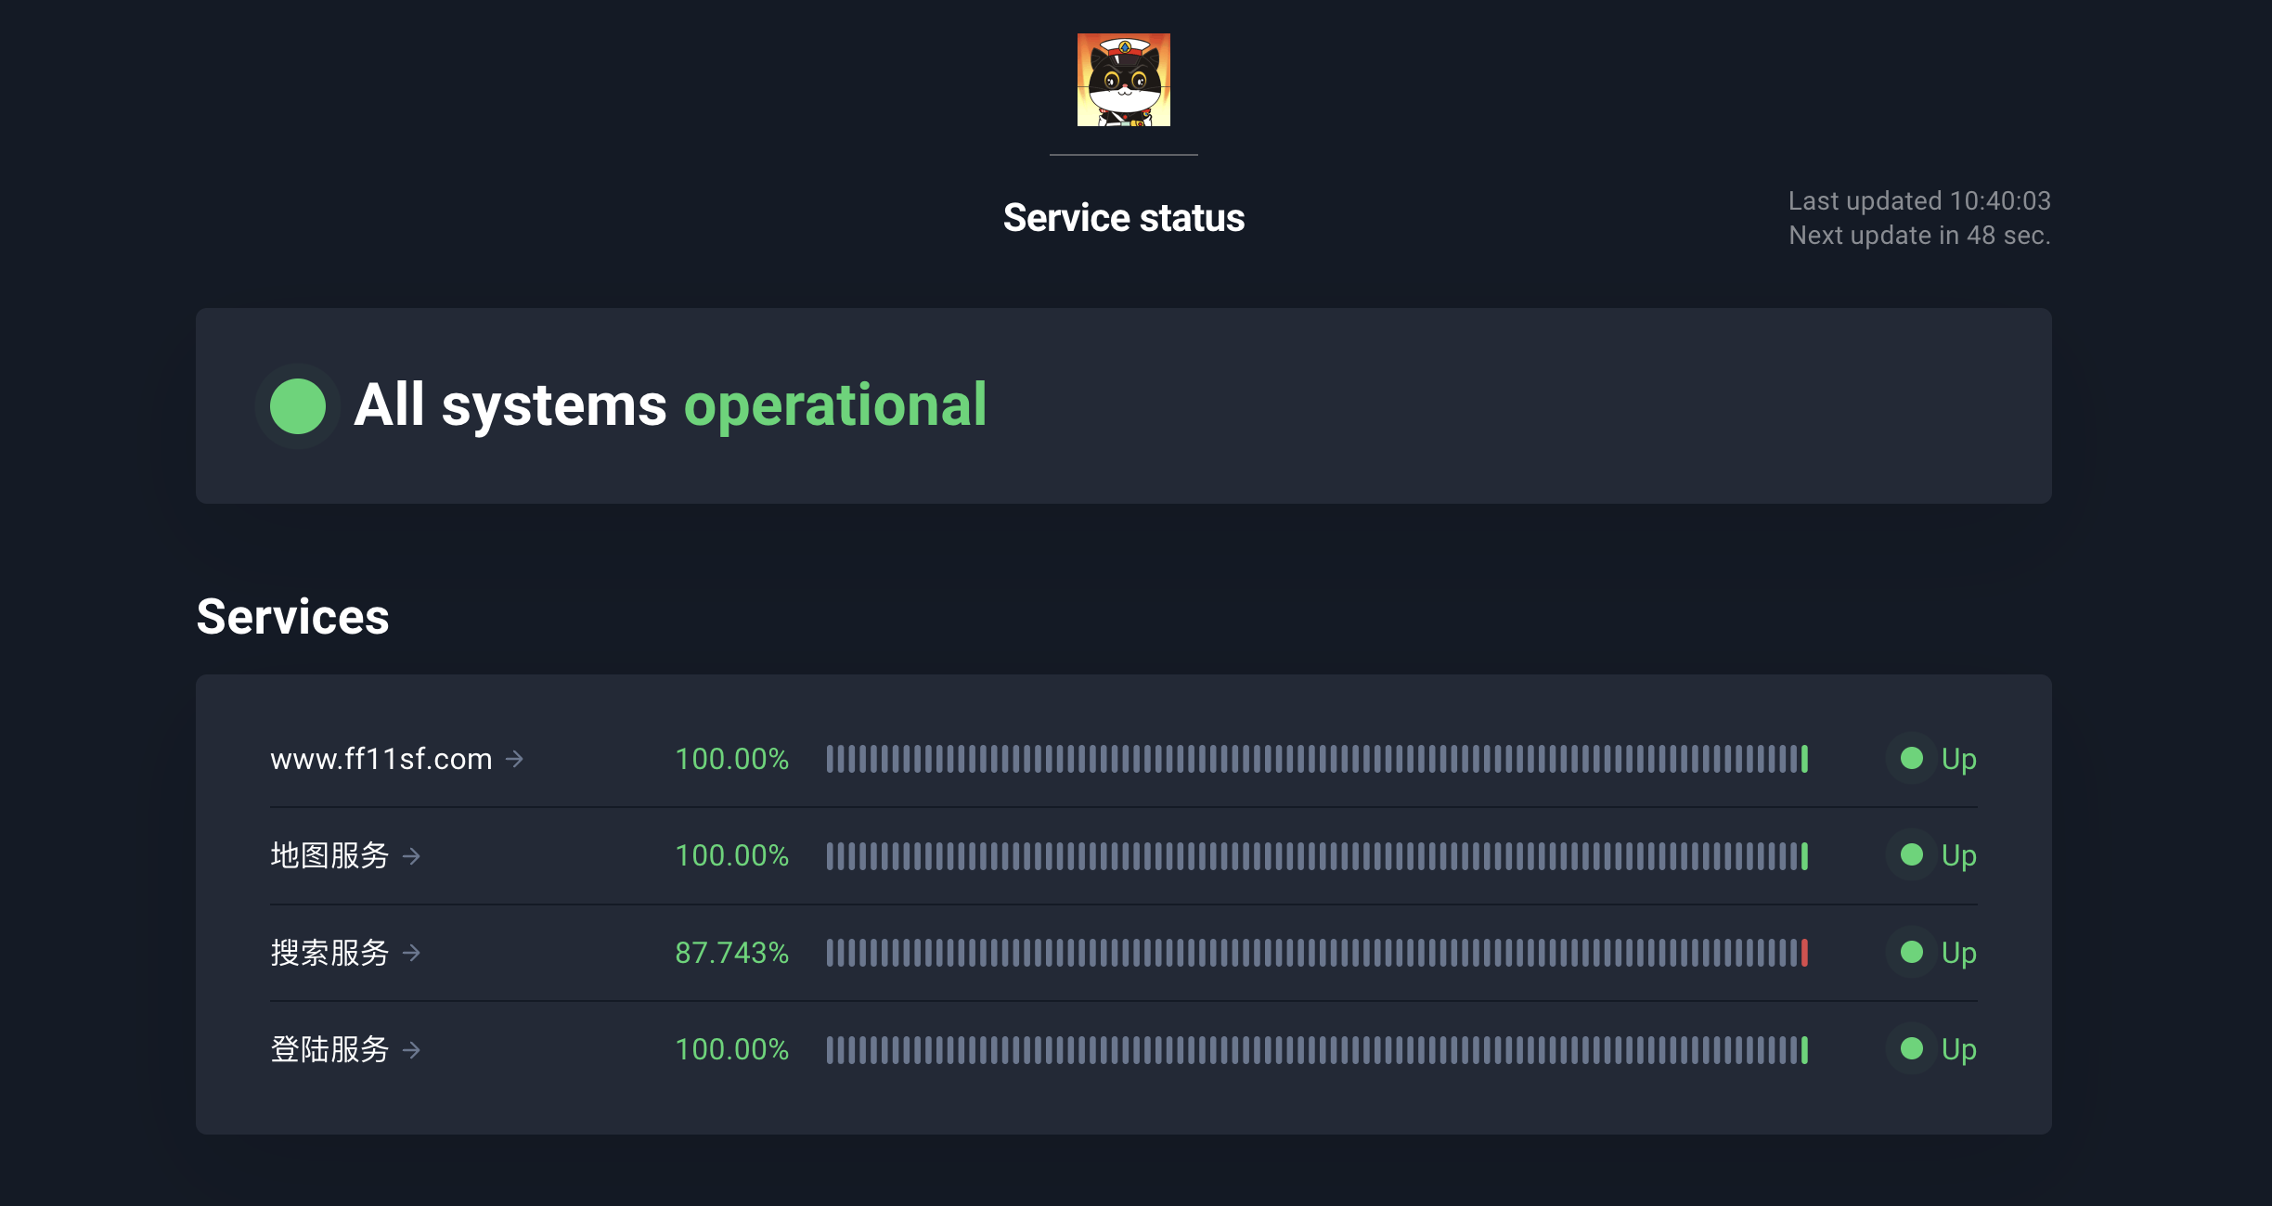2272x1206 pixels.
Task: Click the Last updated timestamp text
Action: [x=1918, y=200]
